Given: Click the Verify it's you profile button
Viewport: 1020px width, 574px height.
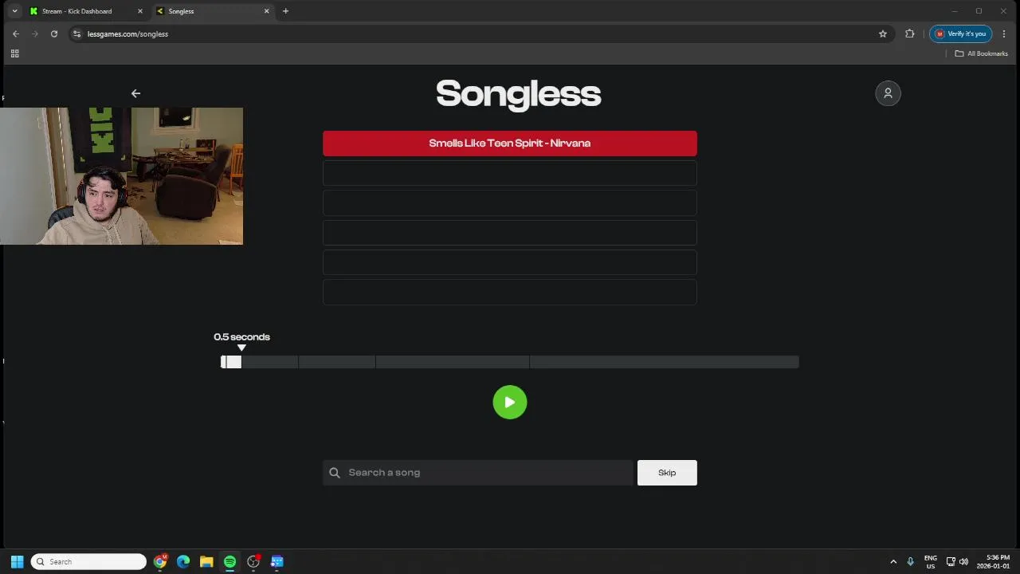Looking at the screenshot, I should pyautogui.click(x=961, y=33).
